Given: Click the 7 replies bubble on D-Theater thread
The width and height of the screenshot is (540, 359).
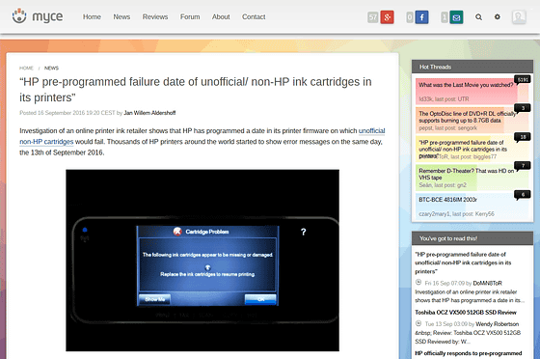Looking at the screenshot, I should [523, 166].
